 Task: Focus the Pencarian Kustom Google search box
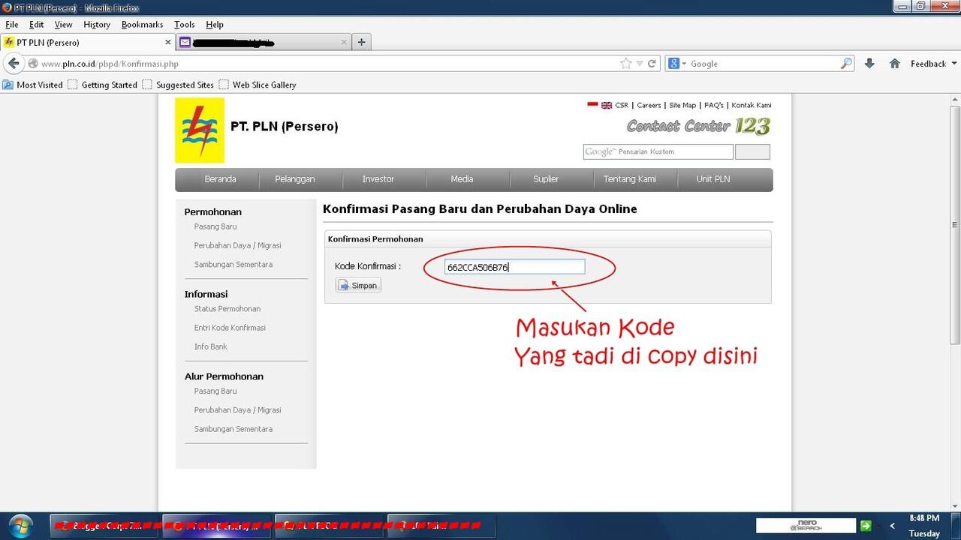pyautogui.click(x=658, y=151)
